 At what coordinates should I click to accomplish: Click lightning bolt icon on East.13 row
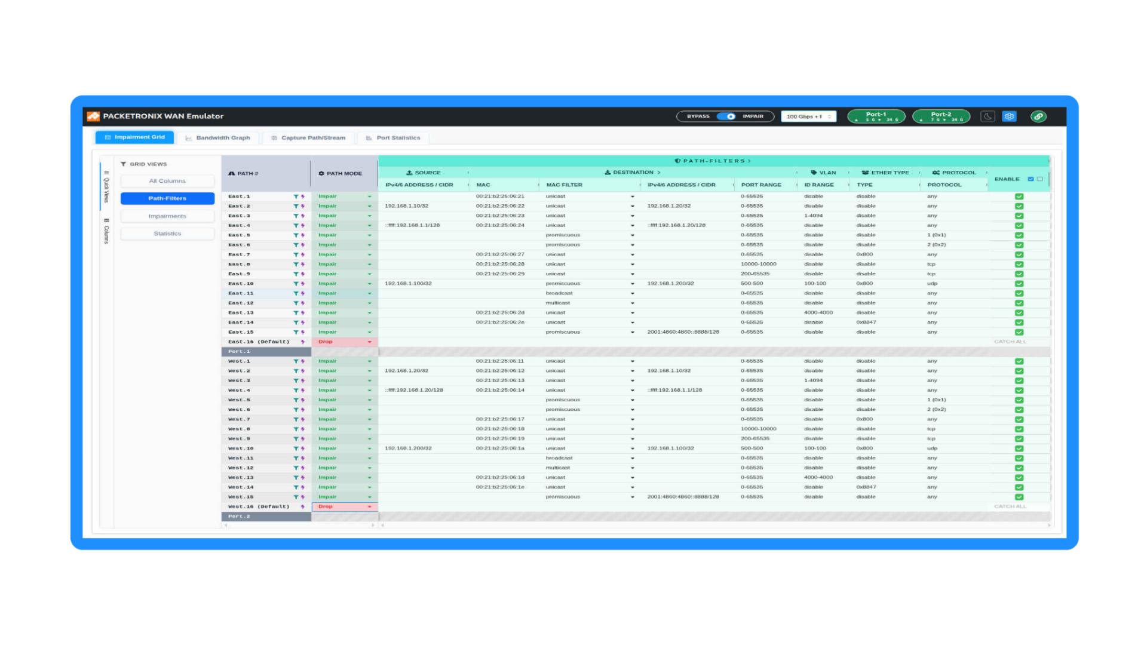[x=303, y=313]
